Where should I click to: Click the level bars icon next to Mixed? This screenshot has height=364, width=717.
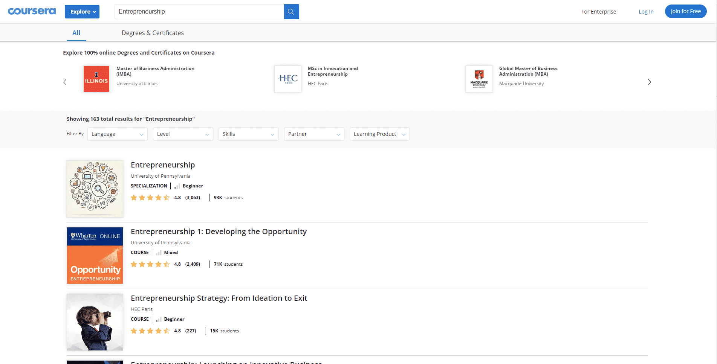point(159,253)
